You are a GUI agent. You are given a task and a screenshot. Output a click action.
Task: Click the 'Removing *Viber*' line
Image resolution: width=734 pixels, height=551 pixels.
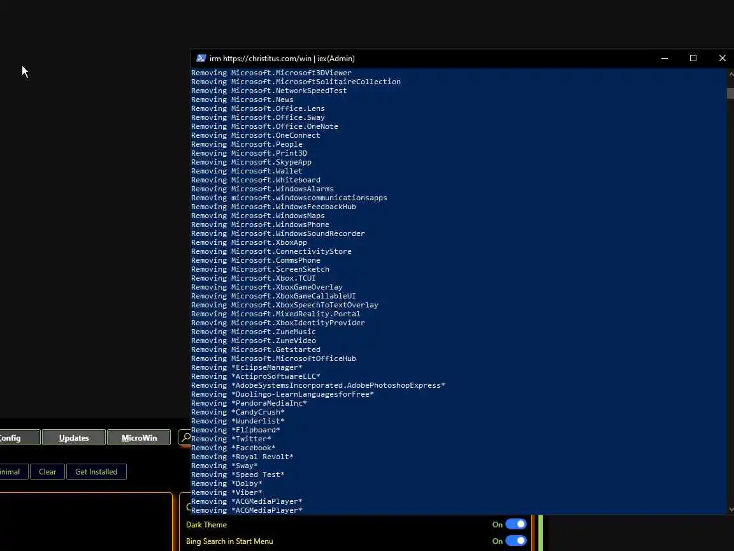227,492
